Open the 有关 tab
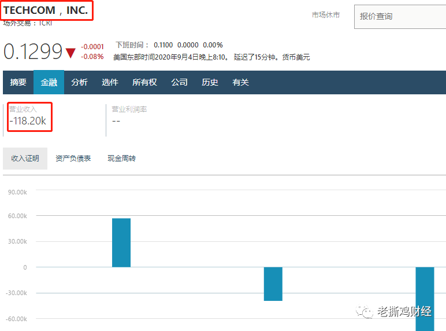 (240, 82)
